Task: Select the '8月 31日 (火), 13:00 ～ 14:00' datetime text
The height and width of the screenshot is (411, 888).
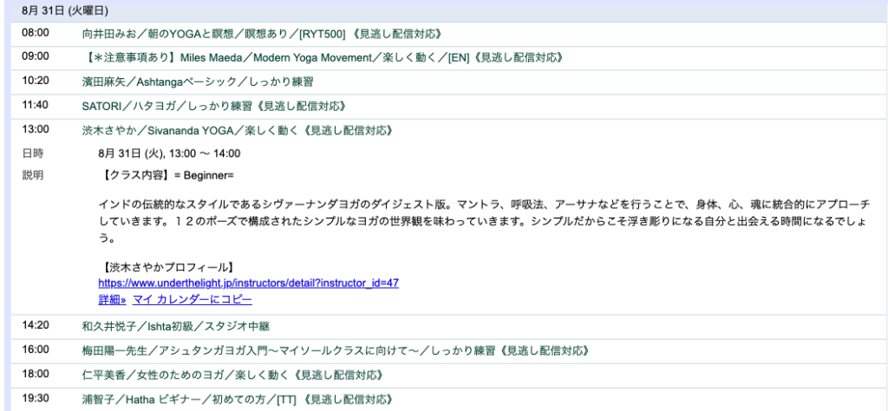Action: (x=169, y=153)
